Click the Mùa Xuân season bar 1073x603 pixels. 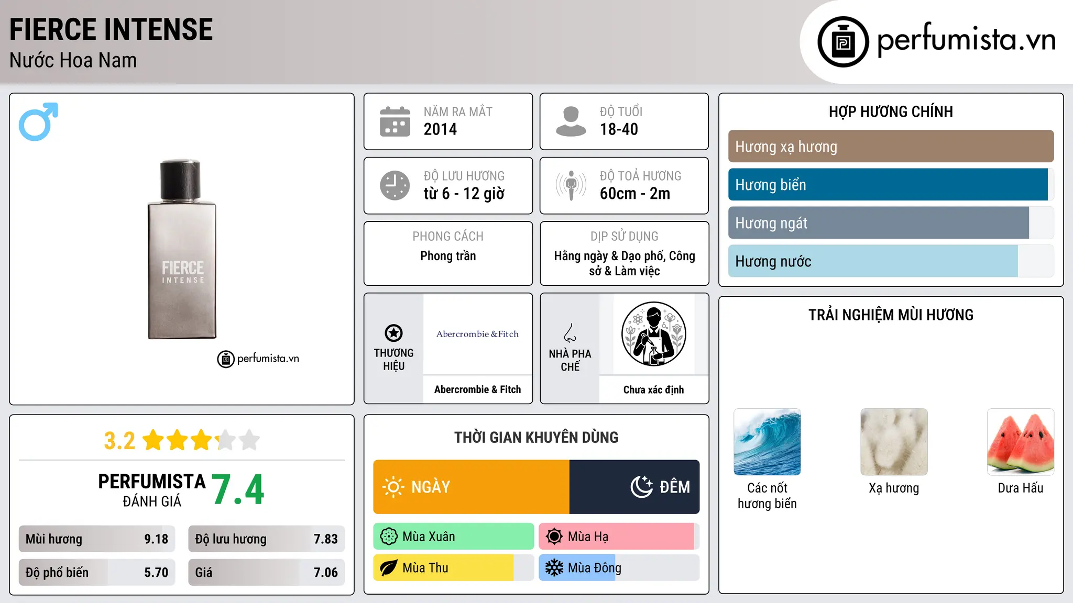coord(454,537)
